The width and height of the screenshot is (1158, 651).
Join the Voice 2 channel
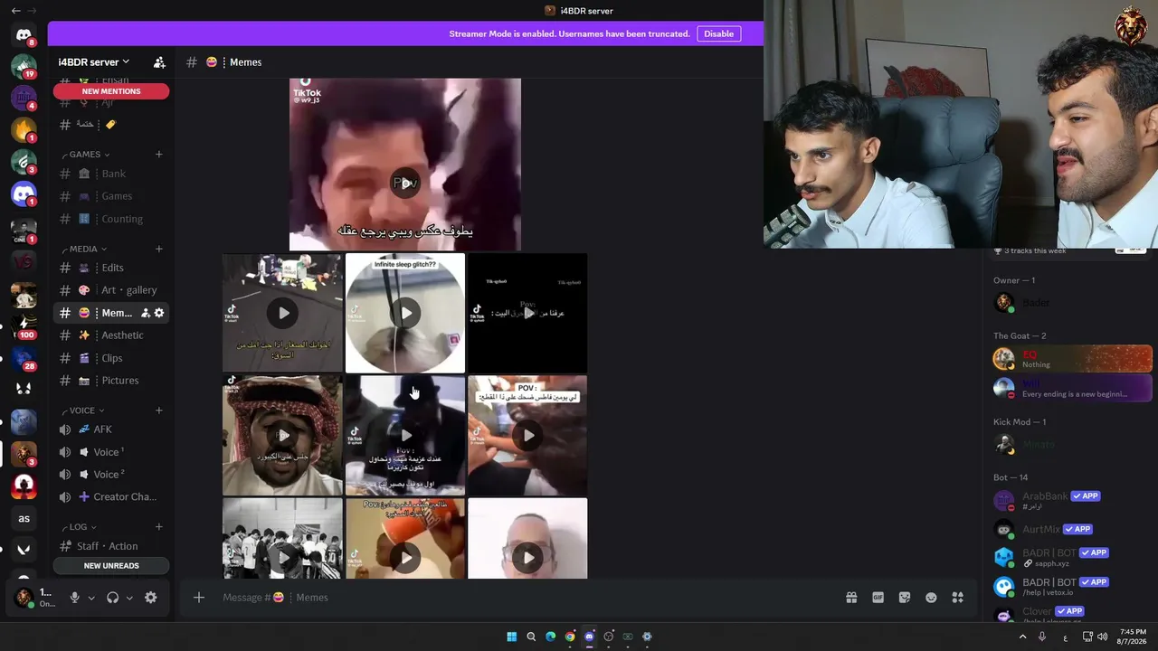[x=111, y=474]
